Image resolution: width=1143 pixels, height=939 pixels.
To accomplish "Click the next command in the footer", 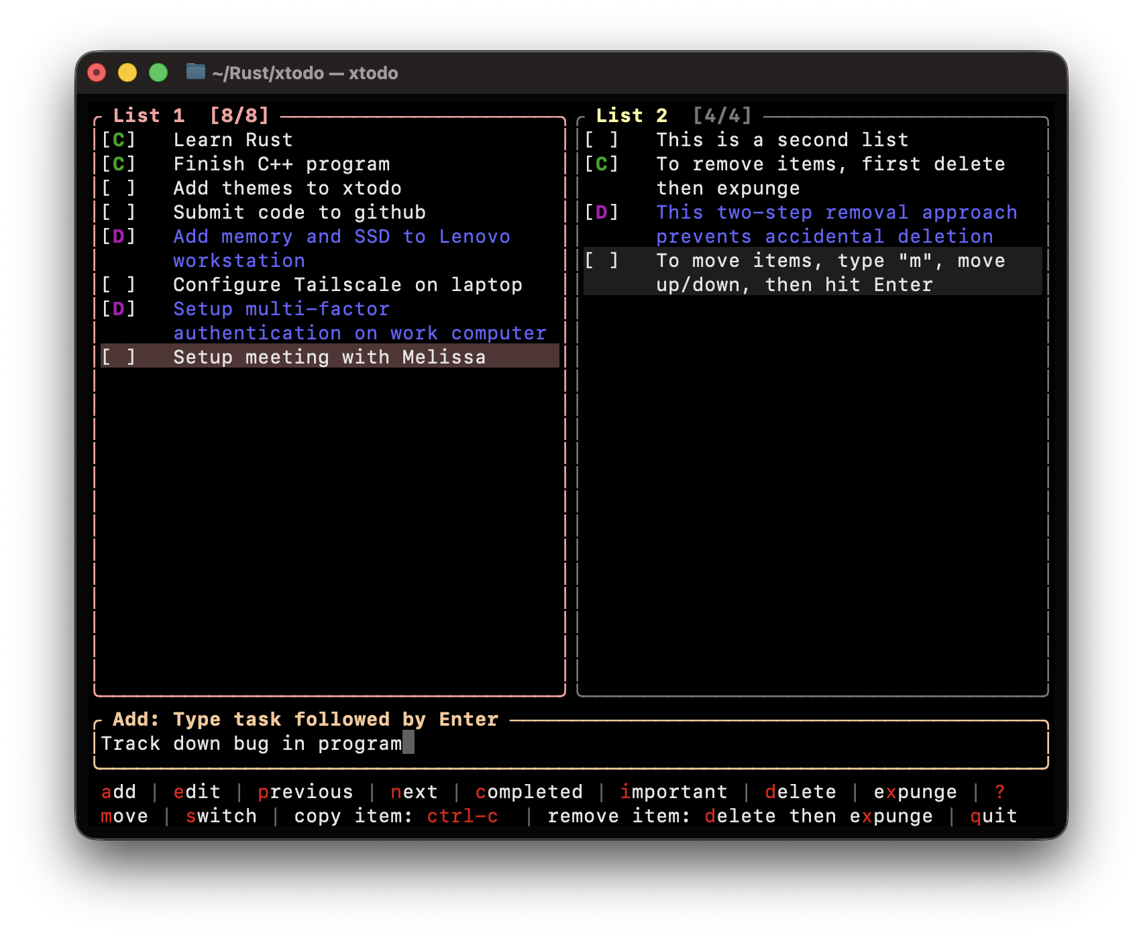I will click(415, 791).
